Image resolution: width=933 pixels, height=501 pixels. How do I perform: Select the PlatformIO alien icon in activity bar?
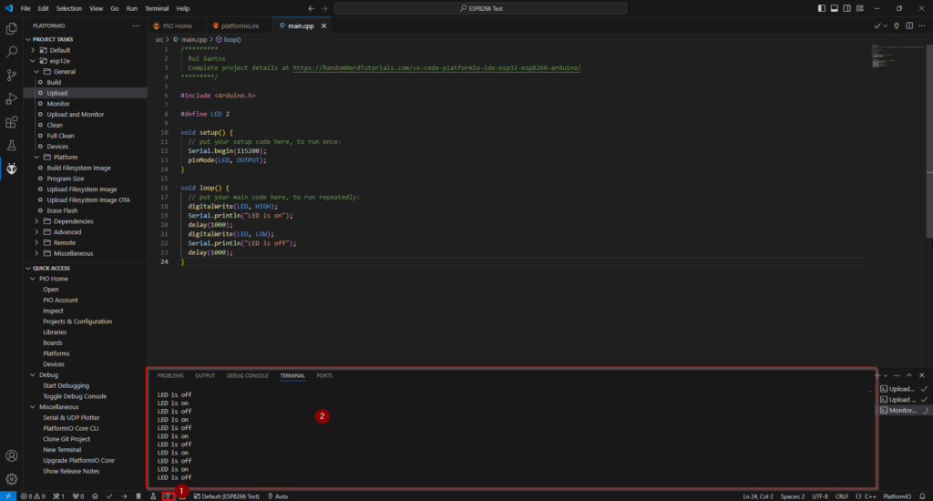[x=11, y=169]
